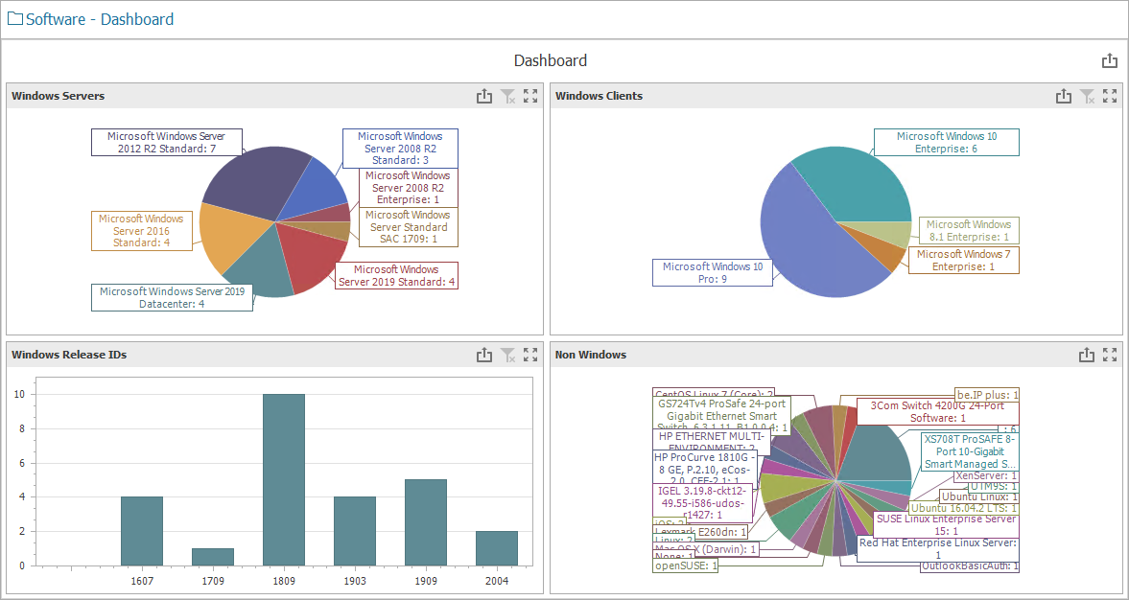Maximize the Windows Clients panel
1129x600 pixels.
[1110, 96]
